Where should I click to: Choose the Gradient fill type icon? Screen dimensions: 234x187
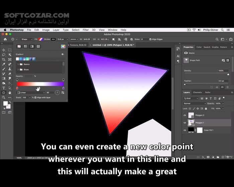pos(32,46)
